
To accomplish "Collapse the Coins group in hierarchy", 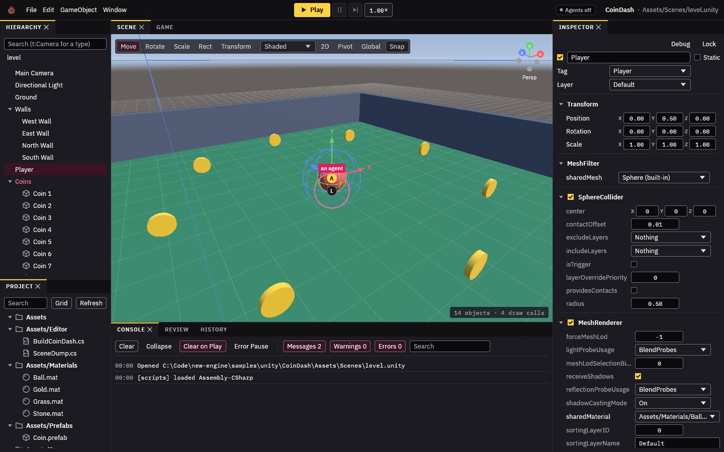I will click(x=10, y=181).
